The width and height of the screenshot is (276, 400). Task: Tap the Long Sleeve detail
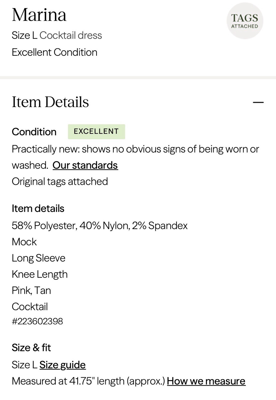pos(39,258)
